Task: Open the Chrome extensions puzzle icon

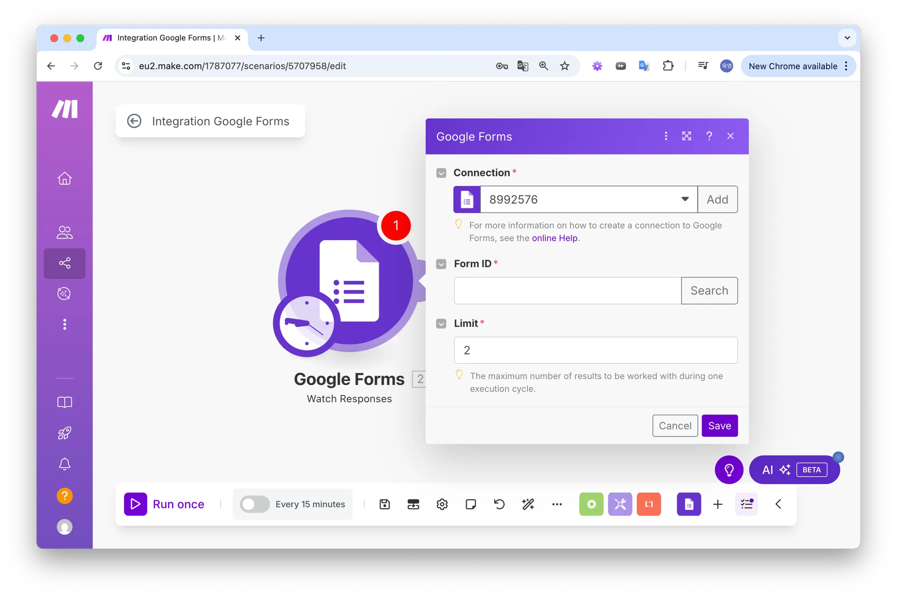Action: (x=667, y=66)
